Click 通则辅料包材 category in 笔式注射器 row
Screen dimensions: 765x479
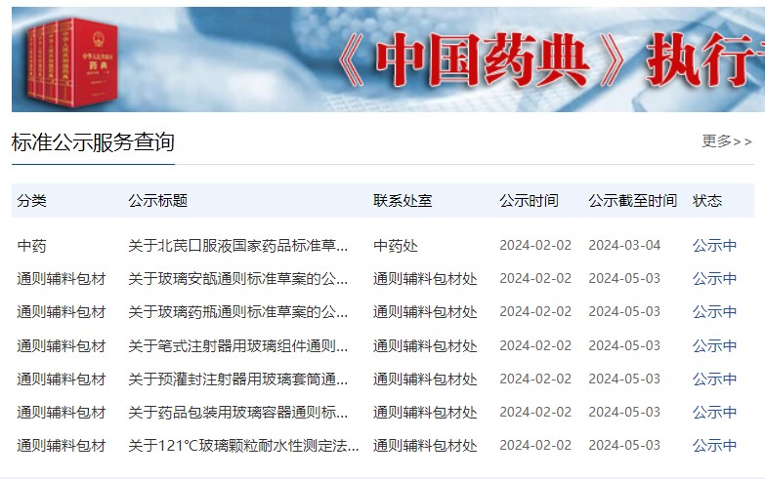62,346
